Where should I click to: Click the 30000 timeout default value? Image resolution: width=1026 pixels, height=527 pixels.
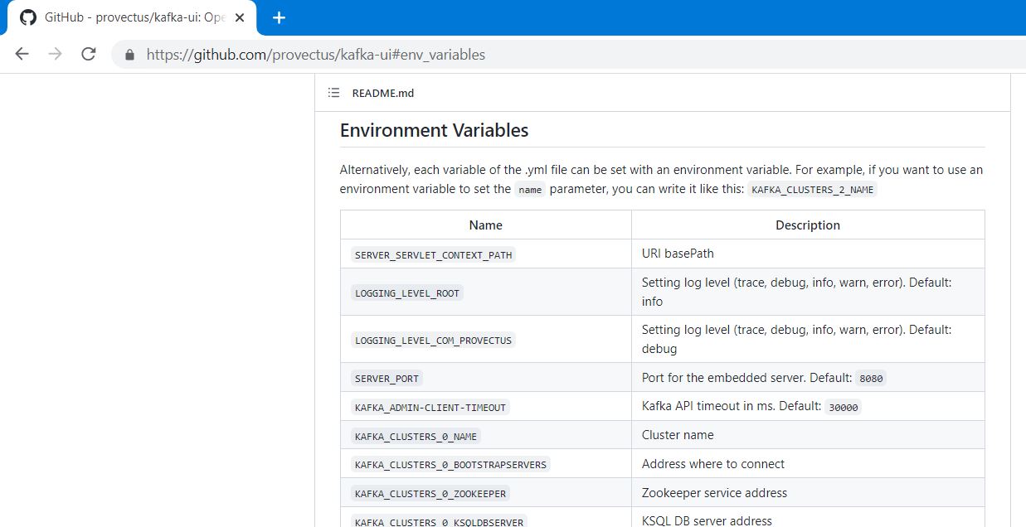pyautogui.click(x=844, y=408)
